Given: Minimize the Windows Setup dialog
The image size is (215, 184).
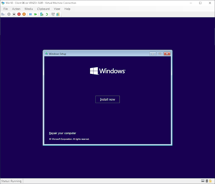Looking at the screenshot, I should point(153,54).
